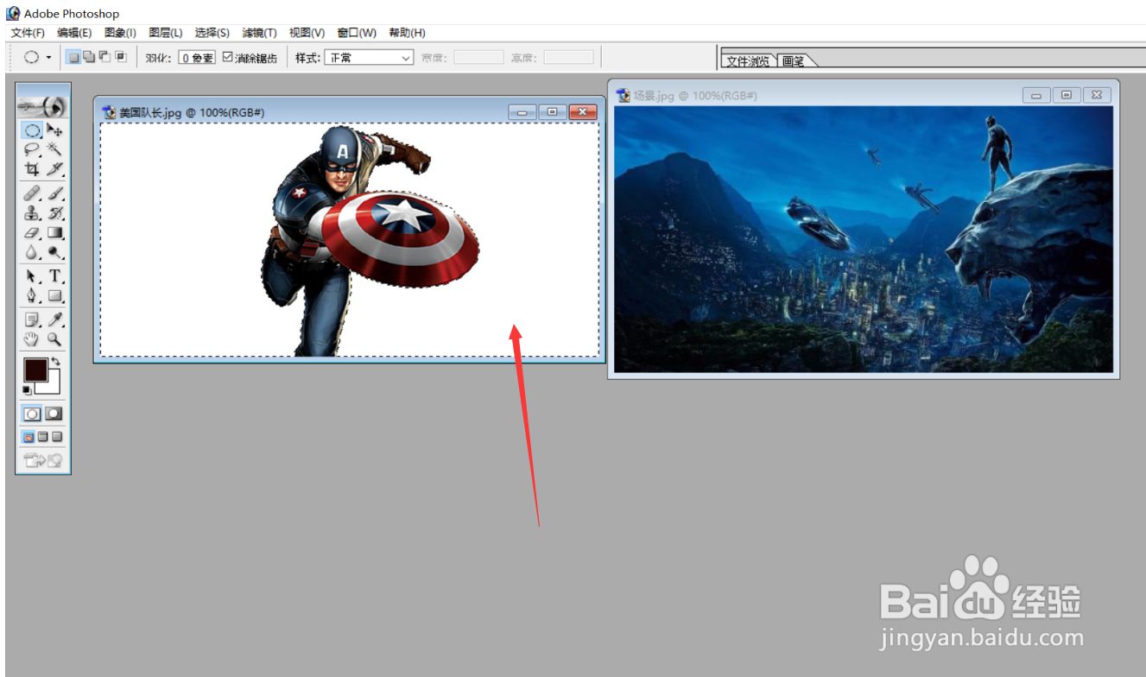Maximize the 场景.jpg document window

pos(1067,95)
